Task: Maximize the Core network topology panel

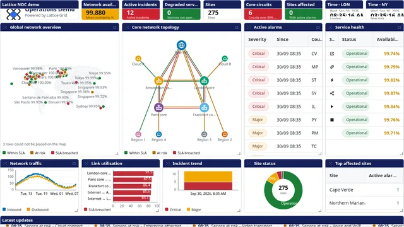Action: [x=237, y=27]
